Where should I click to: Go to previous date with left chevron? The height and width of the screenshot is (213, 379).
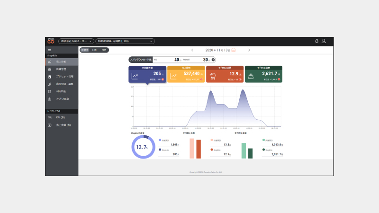(x=192, y=50)
